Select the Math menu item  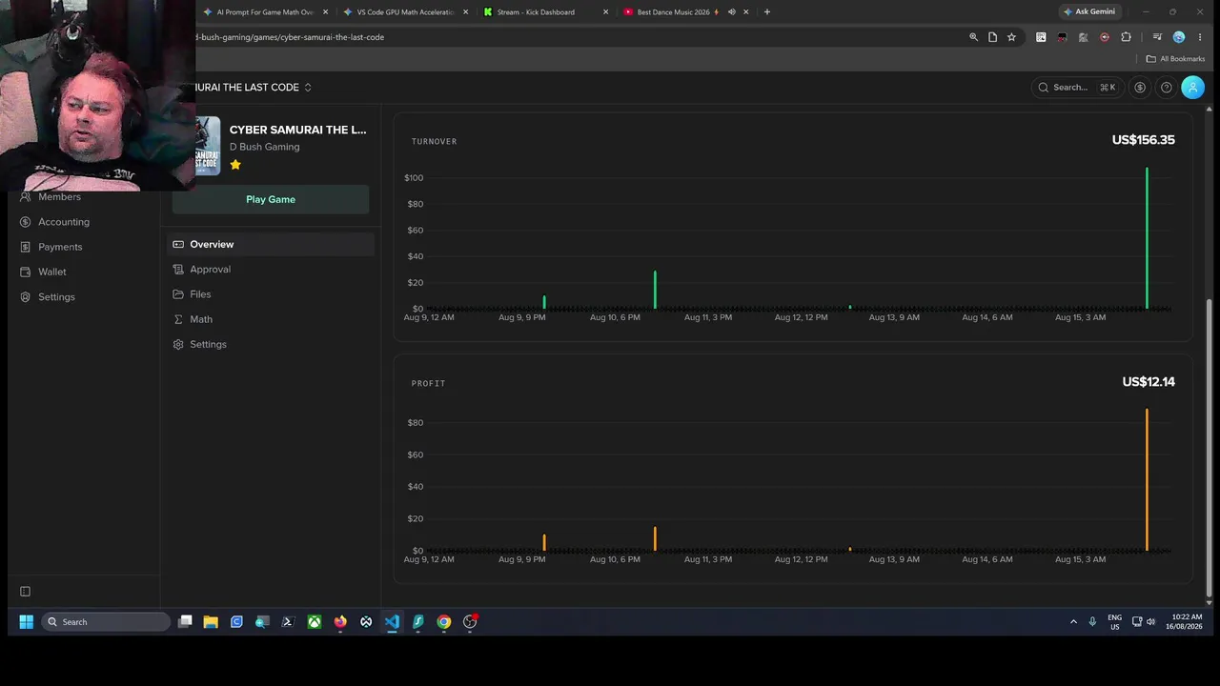[272, 319]
